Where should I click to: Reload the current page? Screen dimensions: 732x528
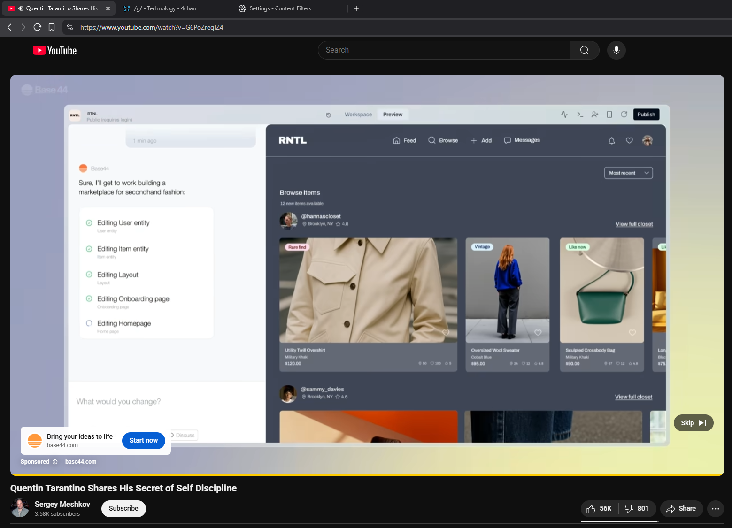(x=38, y=27)
